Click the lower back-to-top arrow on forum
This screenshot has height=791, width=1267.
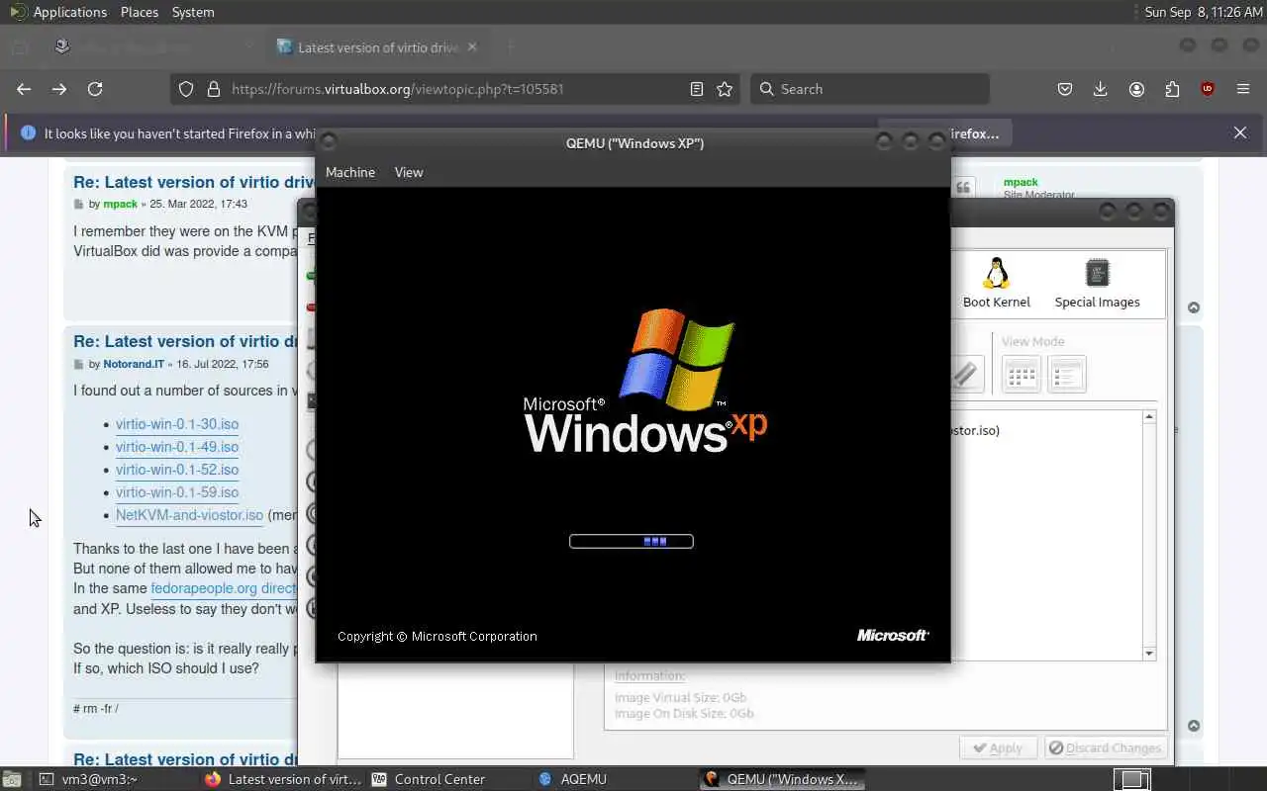point(1194,726)
